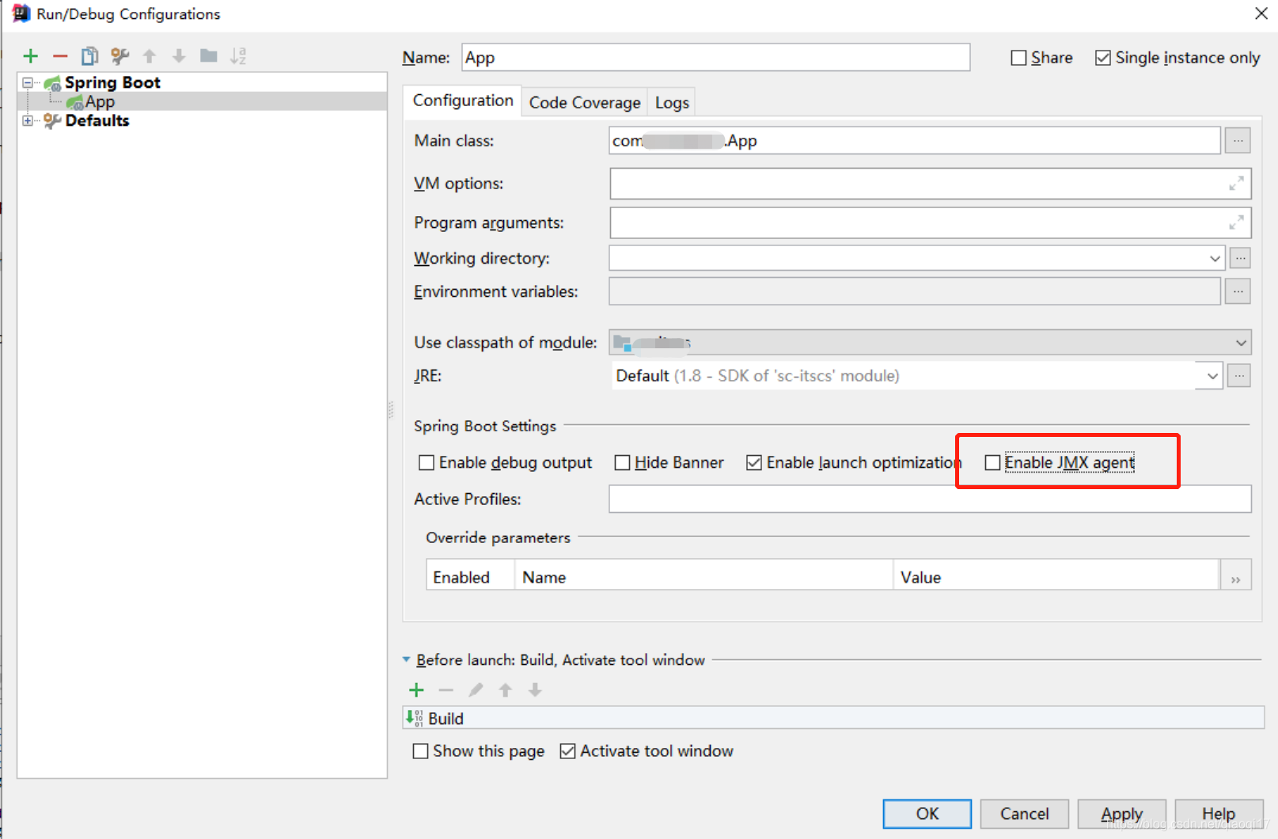Open the JRE dropdown
Image resolution: width=1278 pixels, height=839 pixels.
click(x=1211, y=375)
